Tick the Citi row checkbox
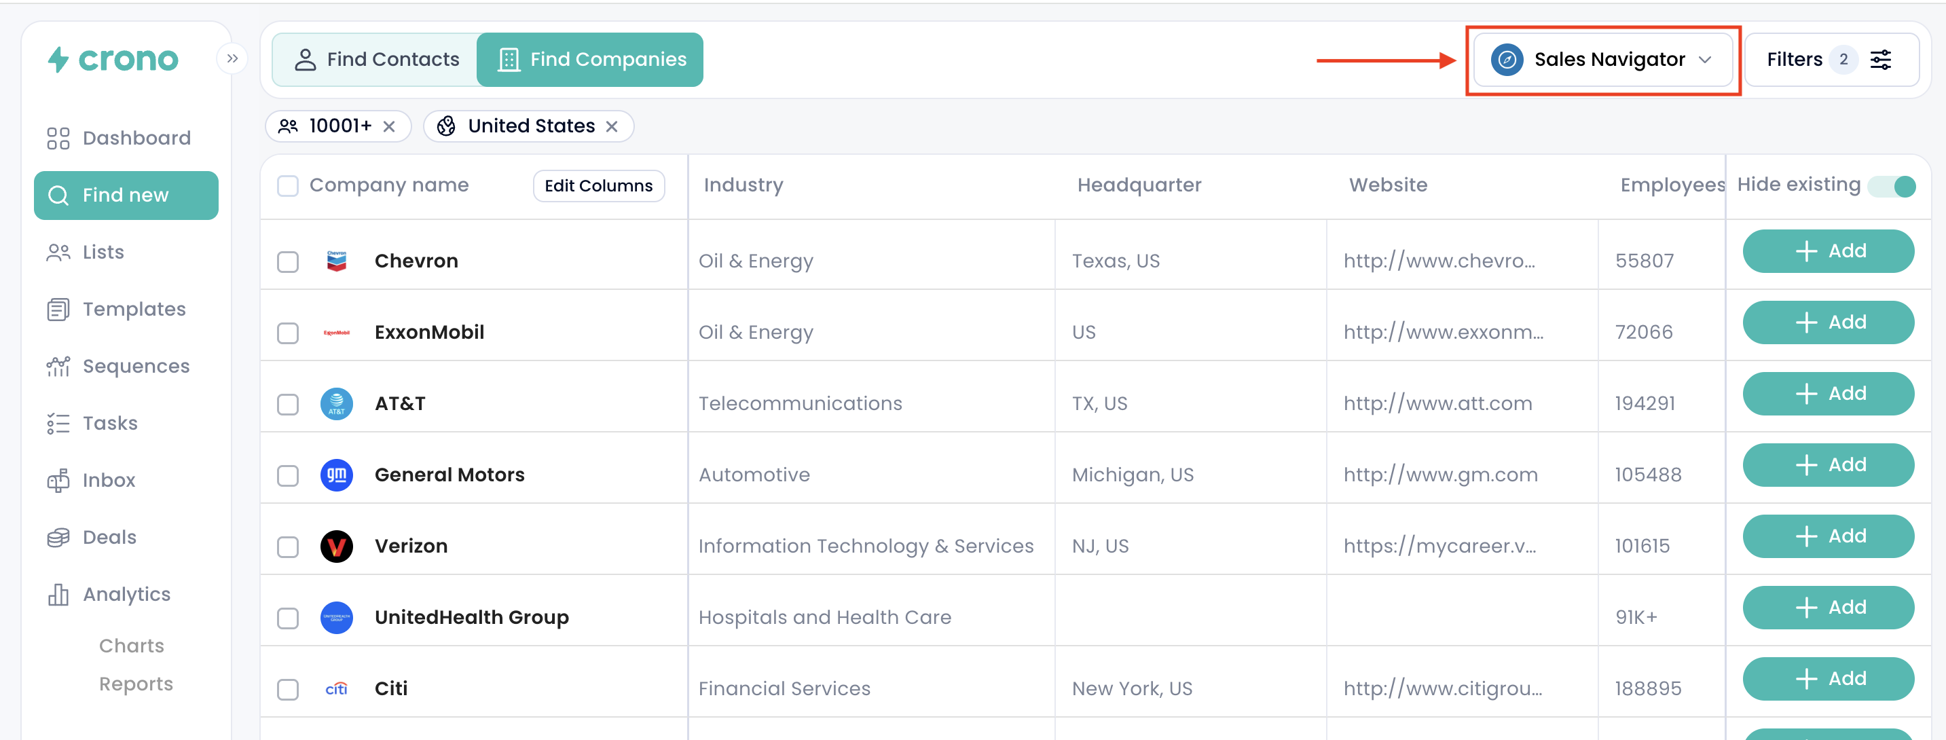This screenshot has height=740, width=1946. [x=288, y=689]
